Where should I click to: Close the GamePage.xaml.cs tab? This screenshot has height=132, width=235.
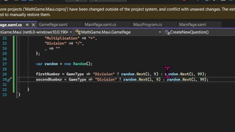point(33,25)
